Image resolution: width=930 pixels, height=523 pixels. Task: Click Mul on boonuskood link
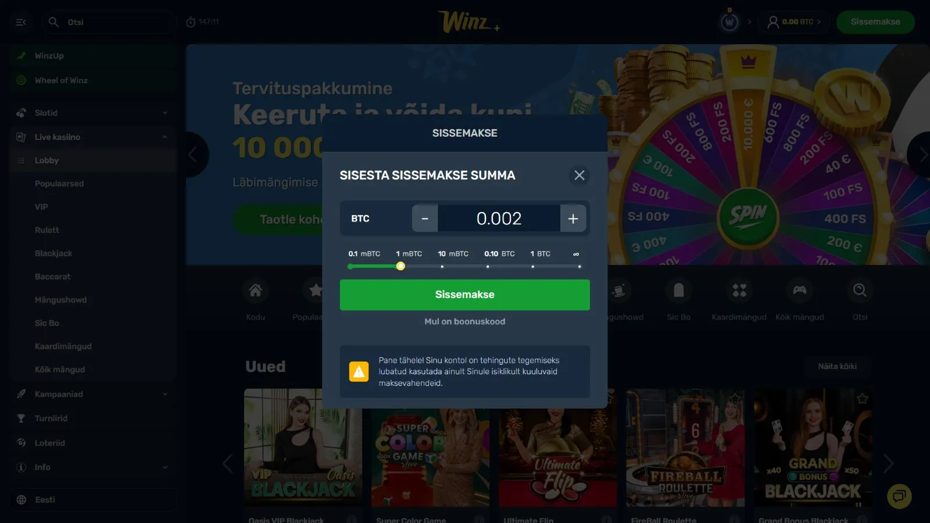pos(464,321)
